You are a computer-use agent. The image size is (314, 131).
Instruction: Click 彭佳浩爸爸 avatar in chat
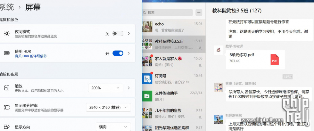tap(218, 119)
